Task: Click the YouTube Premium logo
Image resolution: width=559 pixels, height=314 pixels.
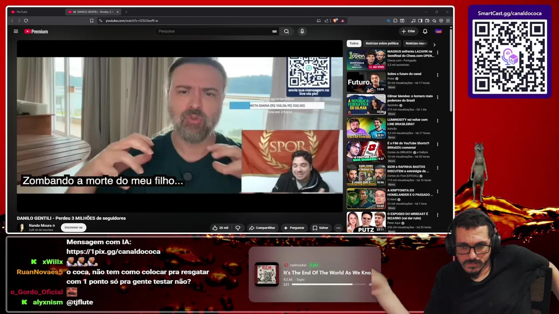Action: (x=36, y=31)
